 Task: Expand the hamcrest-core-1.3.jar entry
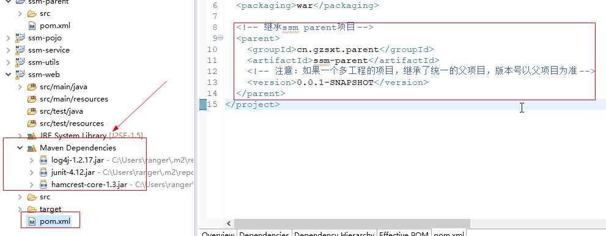click(x=32, y=185)
